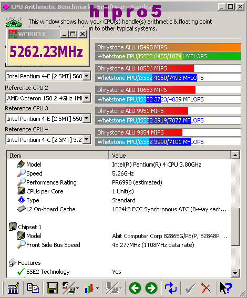Viewport: 247px width, 298px height.
Task: Click the Dhrystone ALU 10683 MIPS bar
Action: point(168,90)
